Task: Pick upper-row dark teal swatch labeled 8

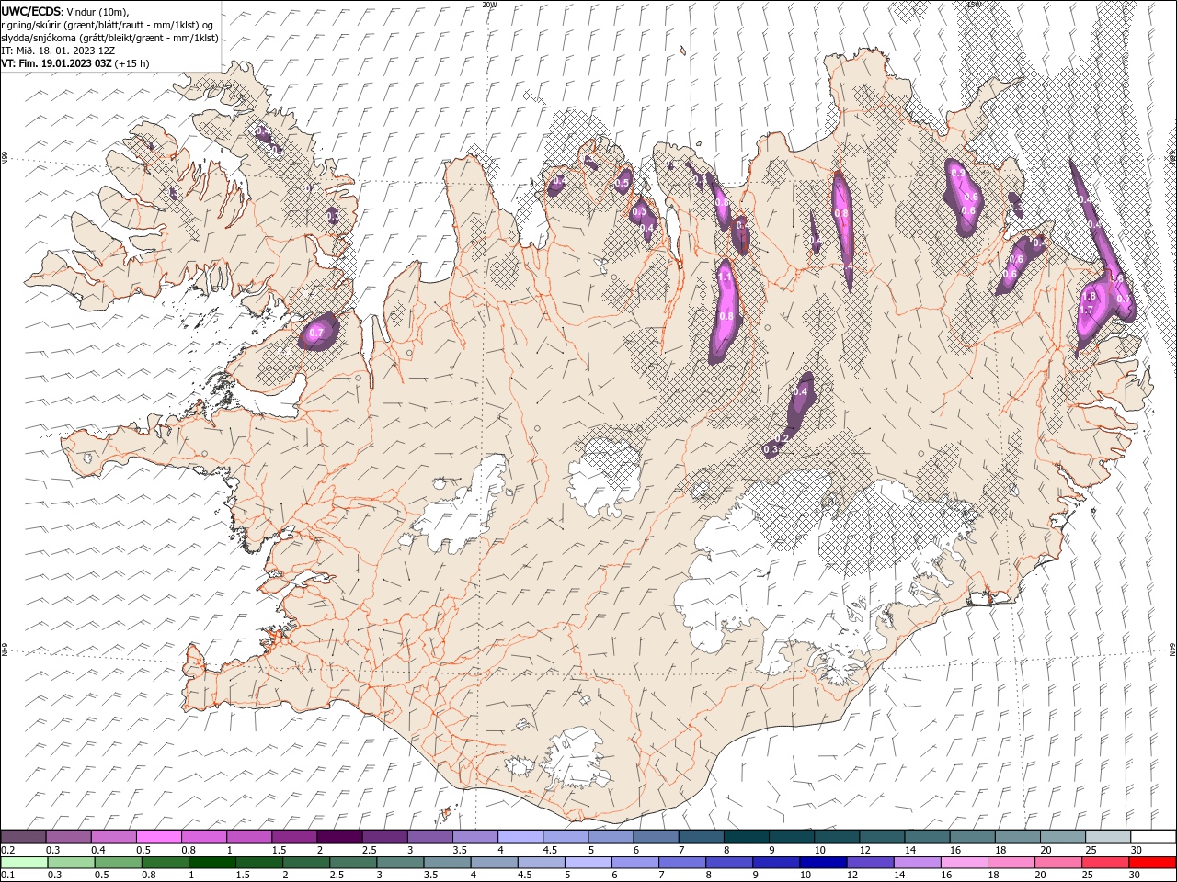Action: [x=747, y=837]
